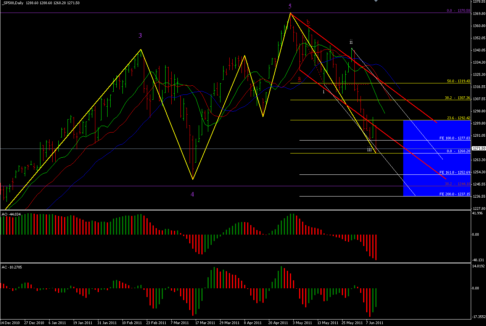Click the current price tag 1271.50 on axis
This screenshot has width=486, height=326.
click(x=478, y=149)
